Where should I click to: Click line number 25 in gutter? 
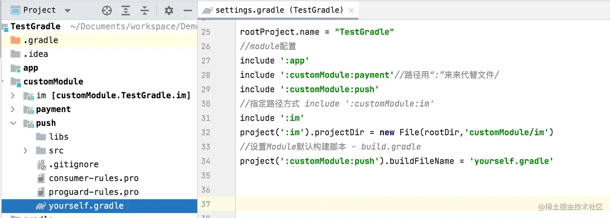click(x=206, y=32)
